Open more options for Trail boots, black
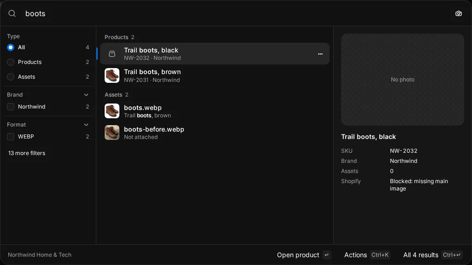The width and height of the screenshot is (472, 265). click(x=320, y=54)
